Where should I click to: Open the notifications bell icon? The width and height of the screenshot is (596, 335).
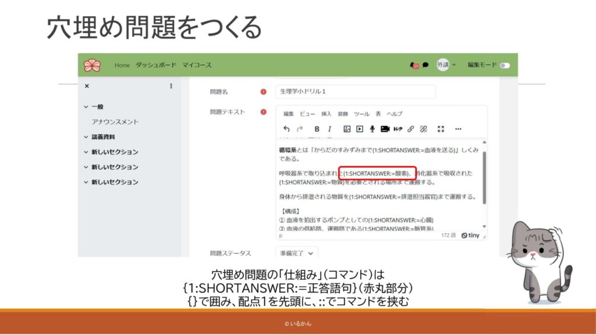coord(414,65)
